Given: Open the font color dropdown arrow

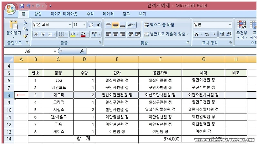Looking at the screenshot, I should pyautogui.click(x=88, y=34).
